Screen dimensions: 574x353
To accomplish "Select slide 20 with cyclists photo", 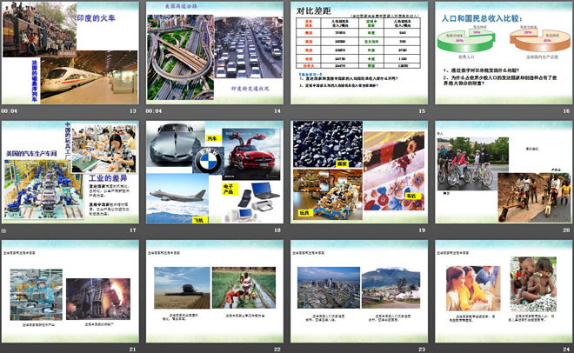I will coord(504,172).
